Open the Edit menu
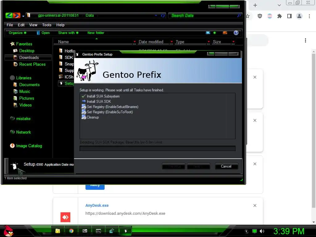The width and height of the screenshot is (316, 237). point(21,25)
